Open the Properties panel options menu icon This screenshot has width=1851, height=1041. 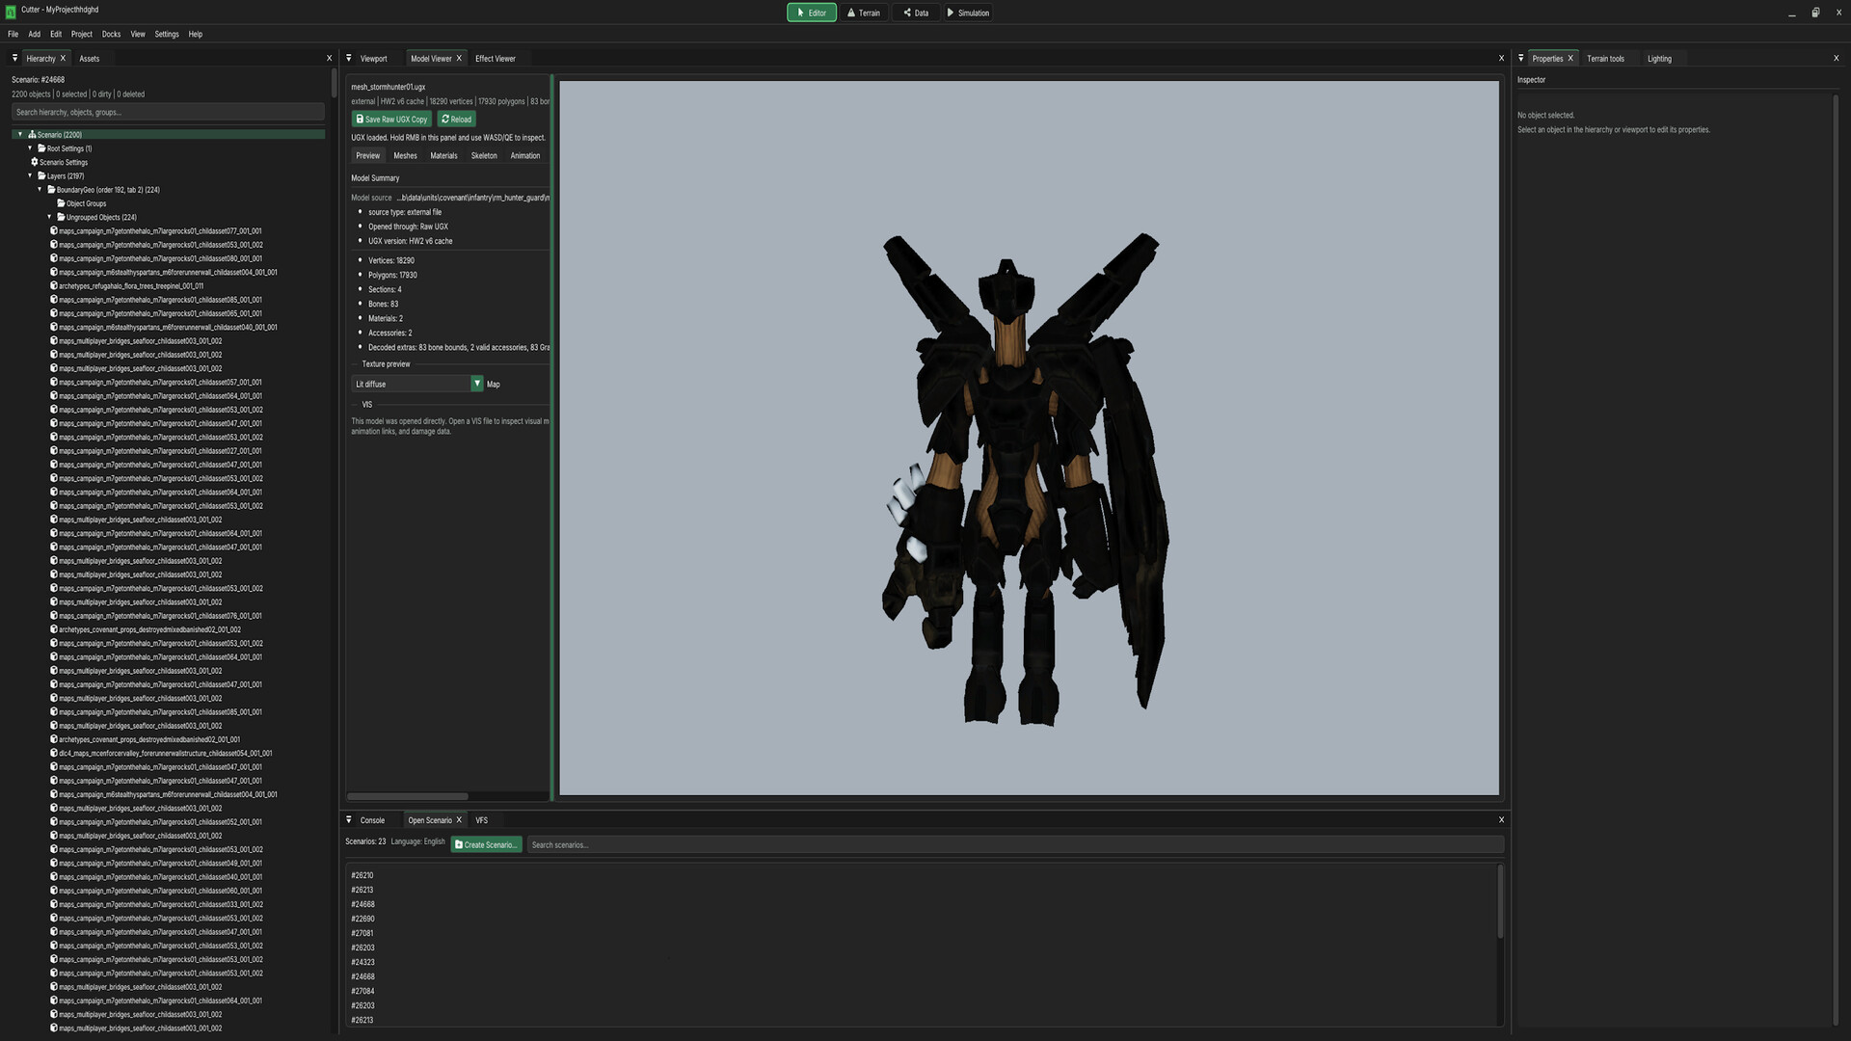point(1521,58)
